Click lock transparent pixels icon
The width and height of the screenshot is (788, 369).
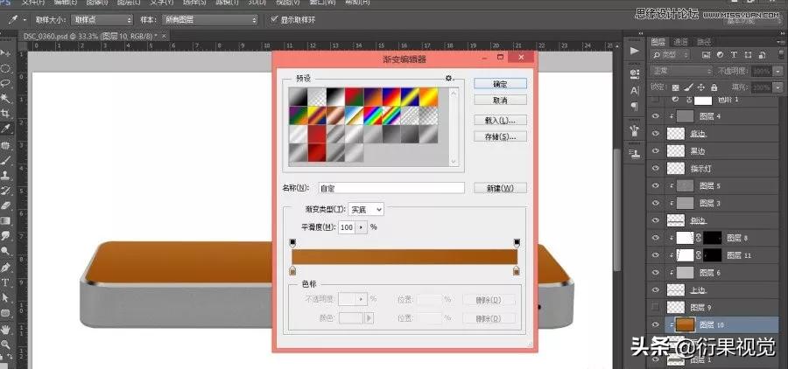click(675, 87)
